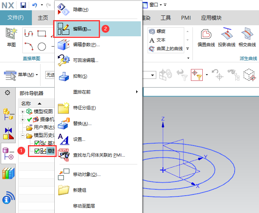Image resolution: width=259 pixels, height=213 pixels.
Task: Collapse the 模型历史记录 tree node
Action: [x=22, y=136]
